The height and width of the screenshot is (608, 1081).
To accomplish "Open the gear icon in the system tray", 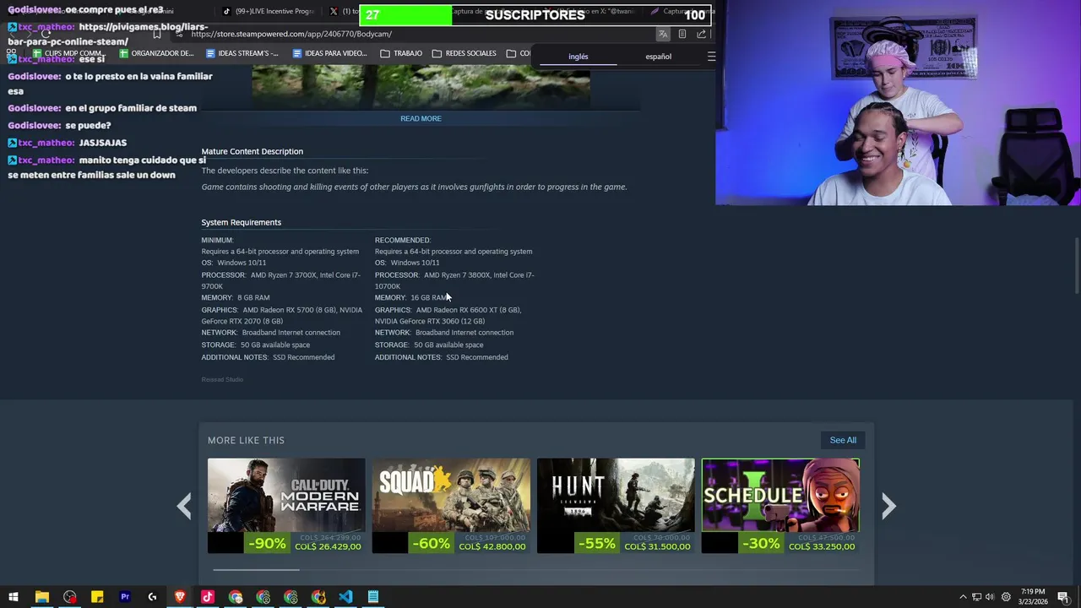I will (1006, 597).
